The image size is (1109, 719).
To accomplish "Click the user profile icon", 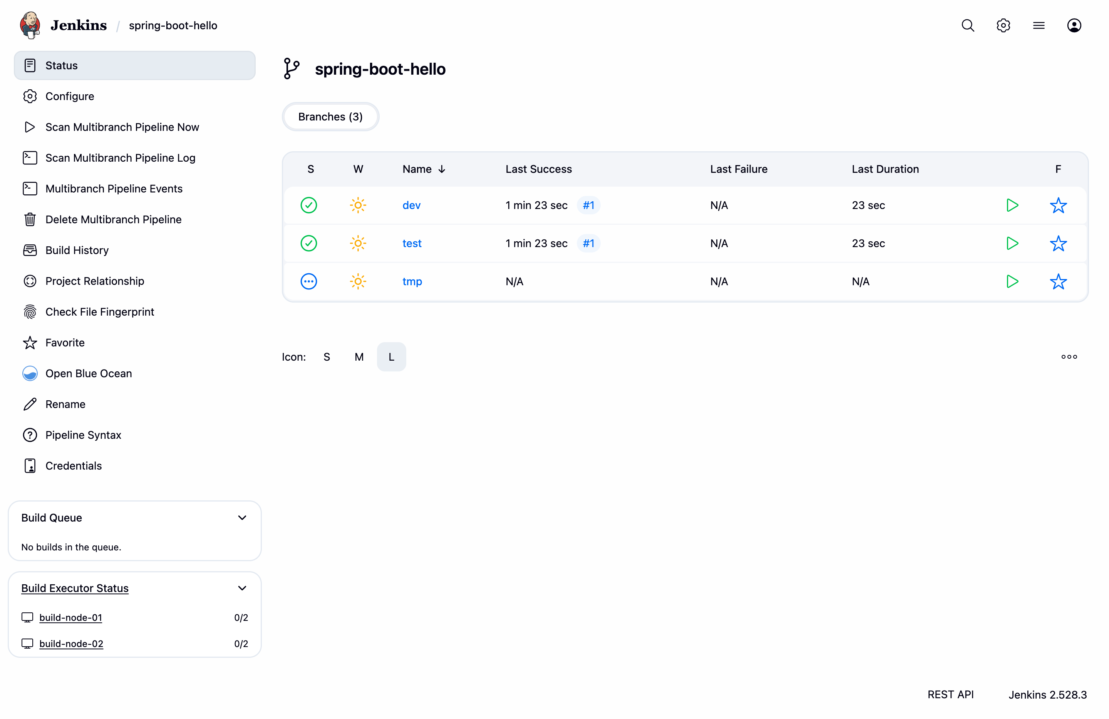I will 1074,25.
